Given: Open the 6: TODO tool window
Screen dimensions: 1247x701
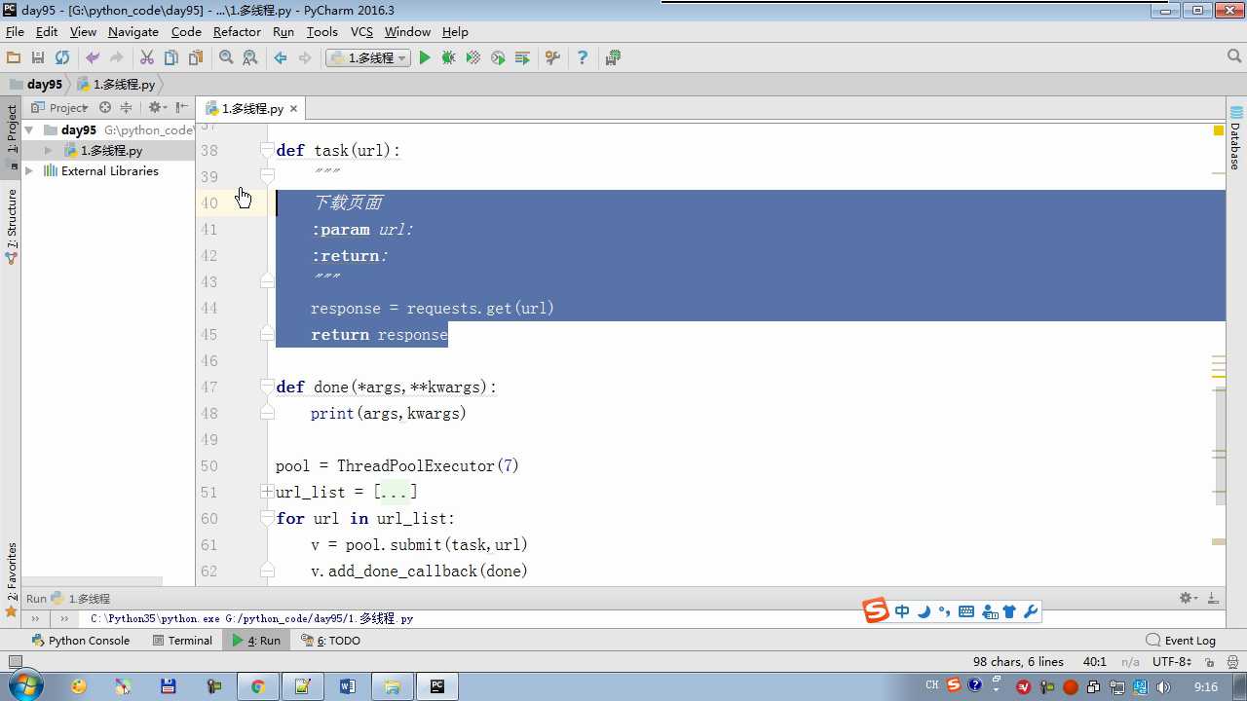Looking at the screenshot, I should coord(331,641).
